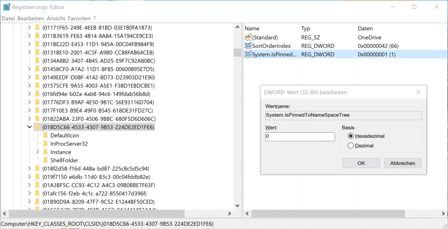Click the tree pane vertical scrollbar thumb
This screenshot has height=229, width=448.
tap(237, 53)
